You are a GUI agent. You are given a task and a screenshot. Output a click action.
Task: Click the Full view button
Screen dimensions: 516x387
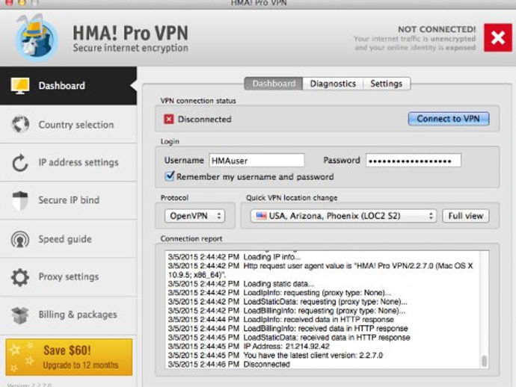466,216
